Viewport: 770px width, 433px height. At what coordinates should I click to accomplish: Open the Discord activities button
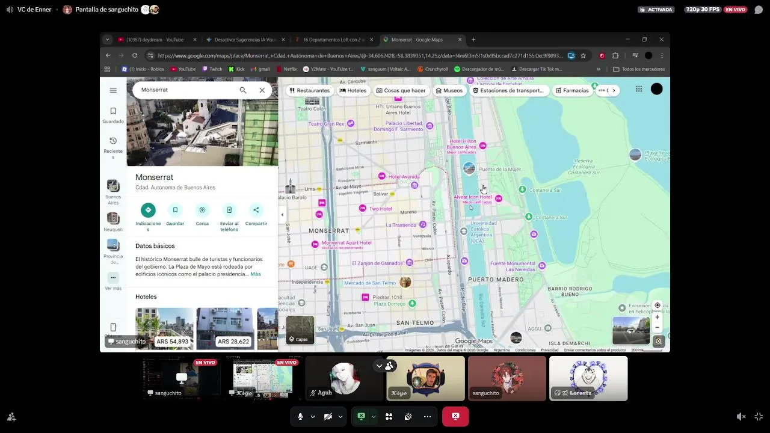click(x=389, y=416)
